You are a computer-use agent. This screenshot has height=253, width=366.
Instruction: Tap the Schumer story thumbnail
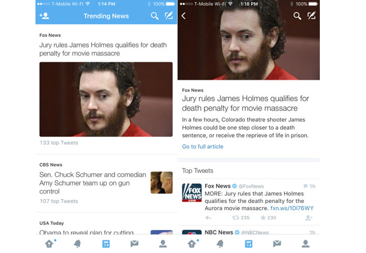point(162,183)
